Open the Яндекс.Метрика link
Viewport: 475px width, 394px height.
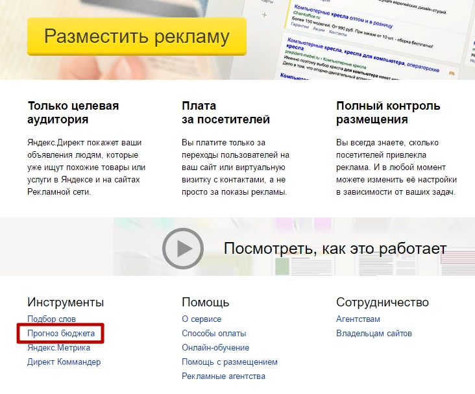pyautogui.click(x=59, y=348)
